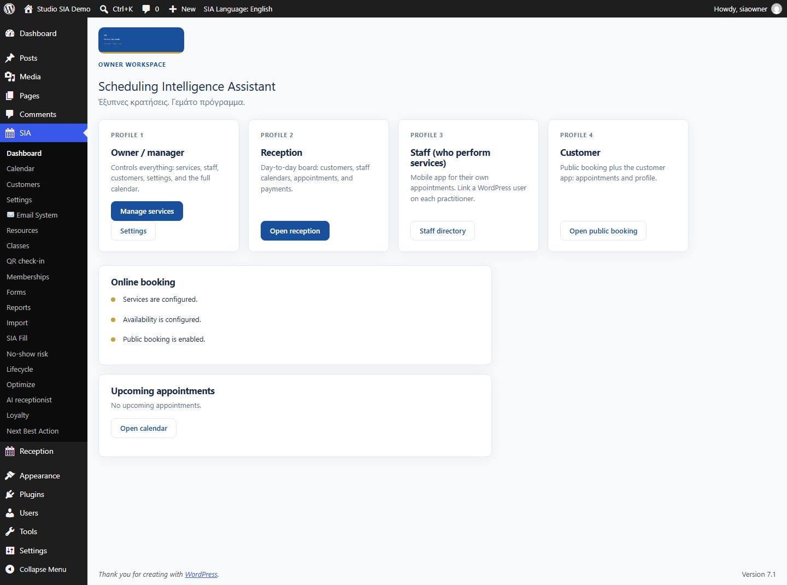Open the Forms submenu item
The image size is (787, 585).
16,292
